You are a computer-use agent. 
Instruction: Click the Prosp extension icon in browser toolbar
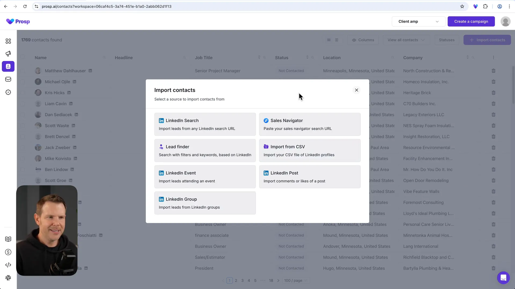(475, 6)
